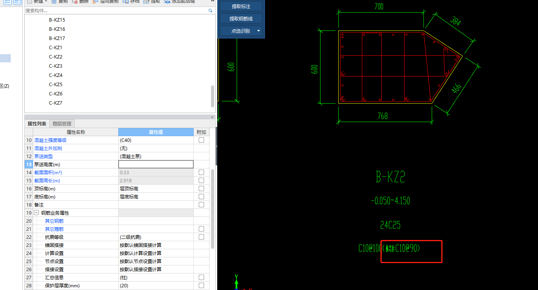Click the B-KZ2 label in the drawing
Screen dimensions: 538x290
pyautogui.click(x=391, y=177)
